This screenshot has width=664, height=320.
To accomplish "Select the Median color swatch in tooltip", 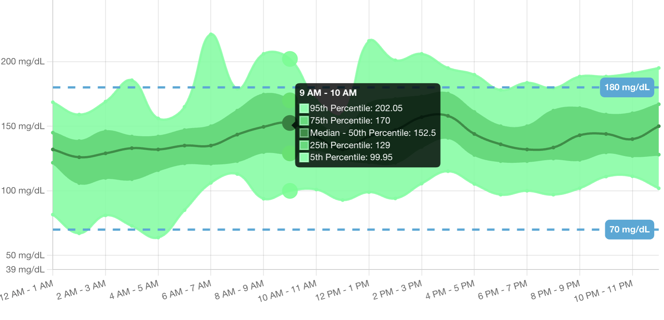I will click(x=304, y=133).
